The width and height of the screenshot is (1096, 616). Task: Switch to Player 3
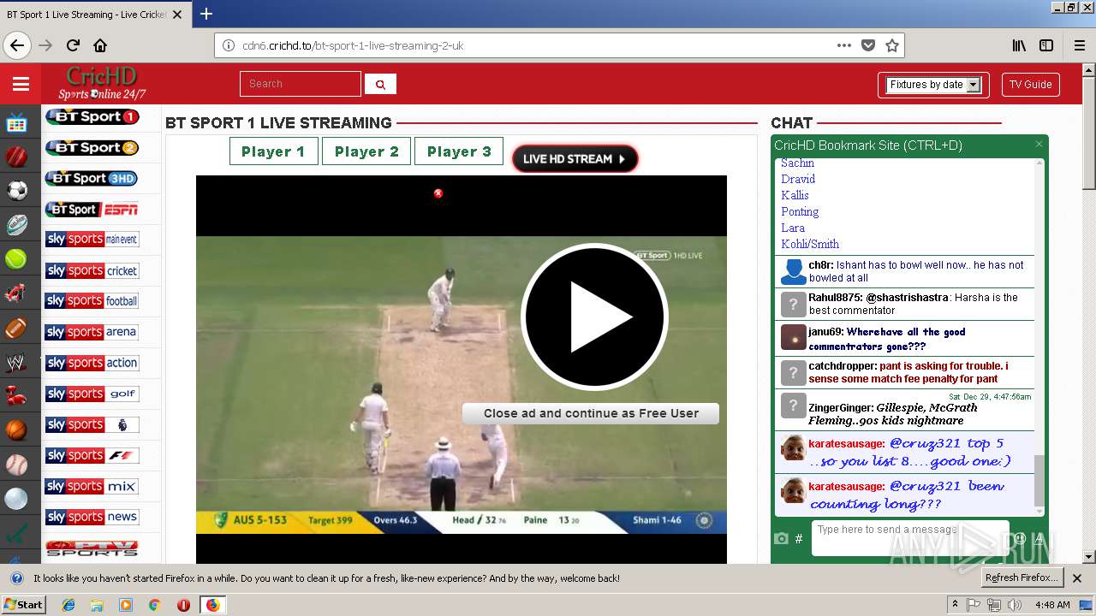459,151
